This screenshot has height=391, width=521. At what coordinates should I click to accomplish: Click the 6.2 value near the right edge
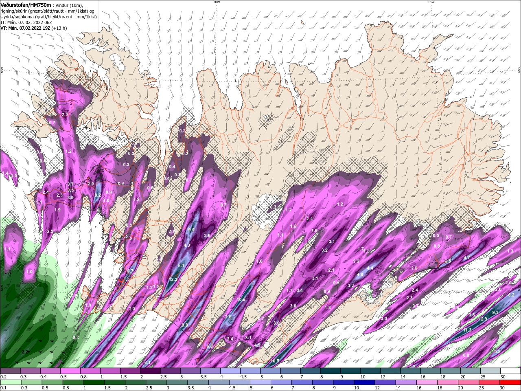(x=511, y=295)
